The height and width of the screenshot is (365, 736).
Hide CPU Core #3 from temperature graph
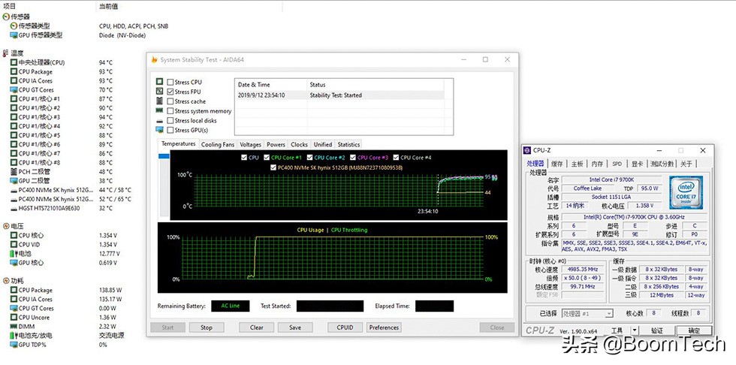(x=352, y=158)
